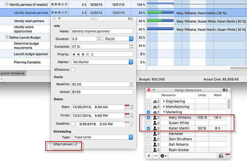Check the Susan White resource checkbox
Screen dimensions: 247x161
point(149,123)
